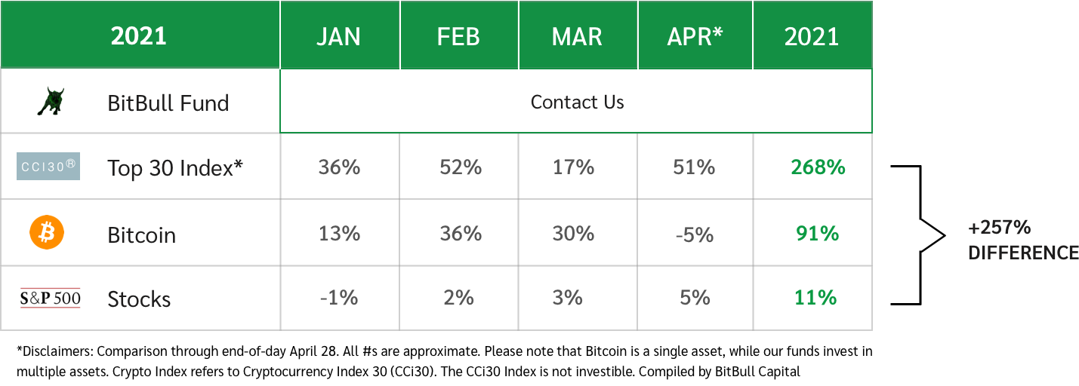Click the BitBull Fund bull logo
Screen dimensions: 1079x386
(50, 102)
